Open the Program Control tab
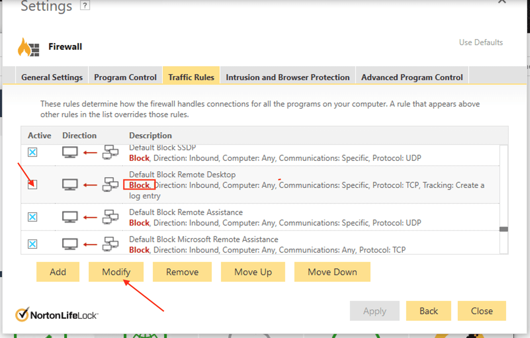The height and width of the screenshot is (338, 530). [125, 77]
